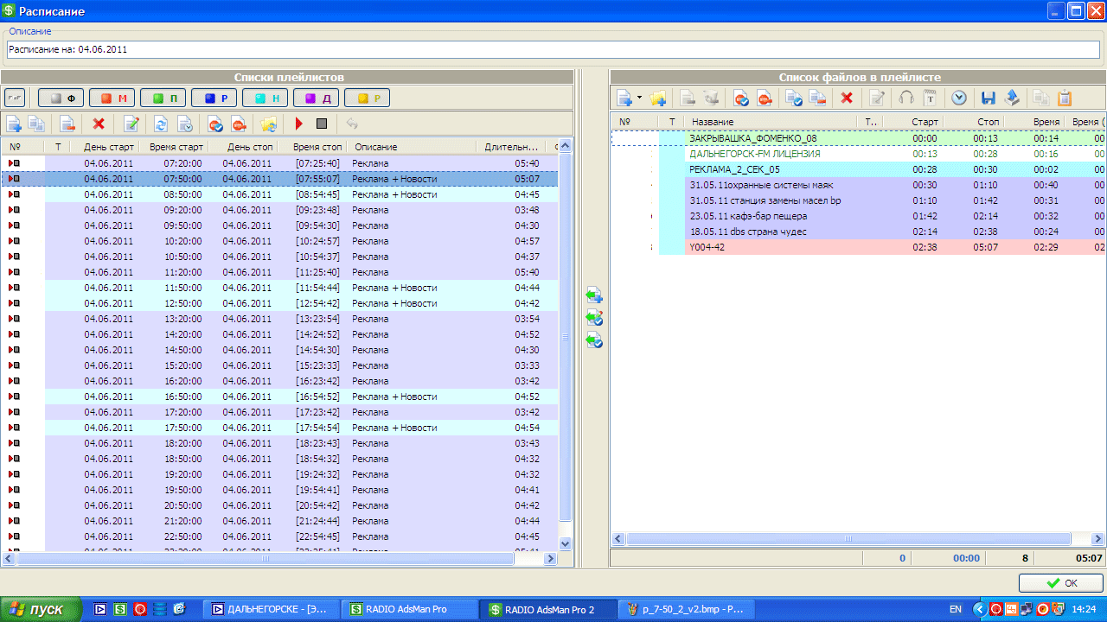Add a file with the page-plus icon in the files toolbar
This screenshot has height=622, width=1107.
point(623,98)
